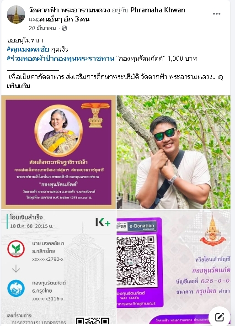The image size is (235, 326).
Task: Click the globe public audience icon
Action: 64,28
